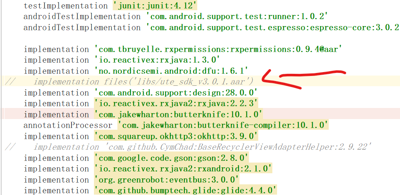Click the 'io.reactivex.rxjava2:rxjava:2.2.3' string
The width and height of the screenshot is (400, 195).
tap(176, 104)
